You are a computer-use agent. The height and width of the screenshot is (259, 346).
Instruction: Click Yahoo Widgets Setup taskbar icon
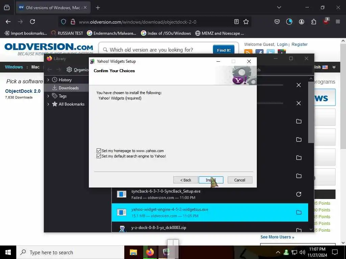(x=166, y=252)
